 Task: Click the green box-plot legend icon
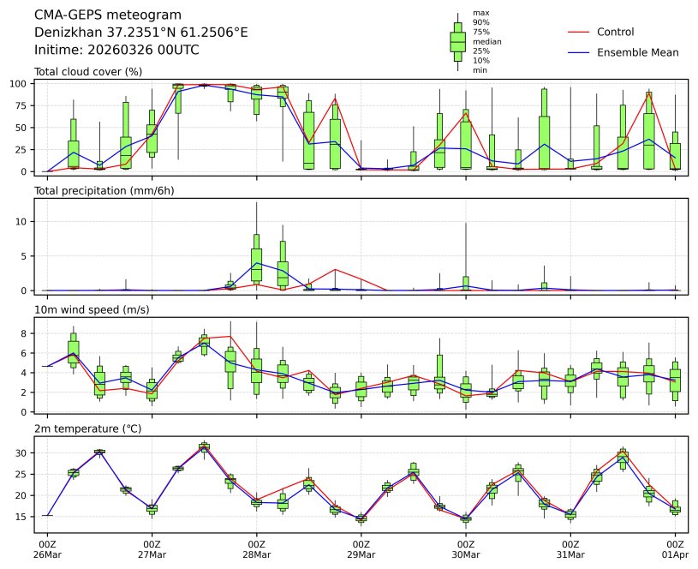458,41
